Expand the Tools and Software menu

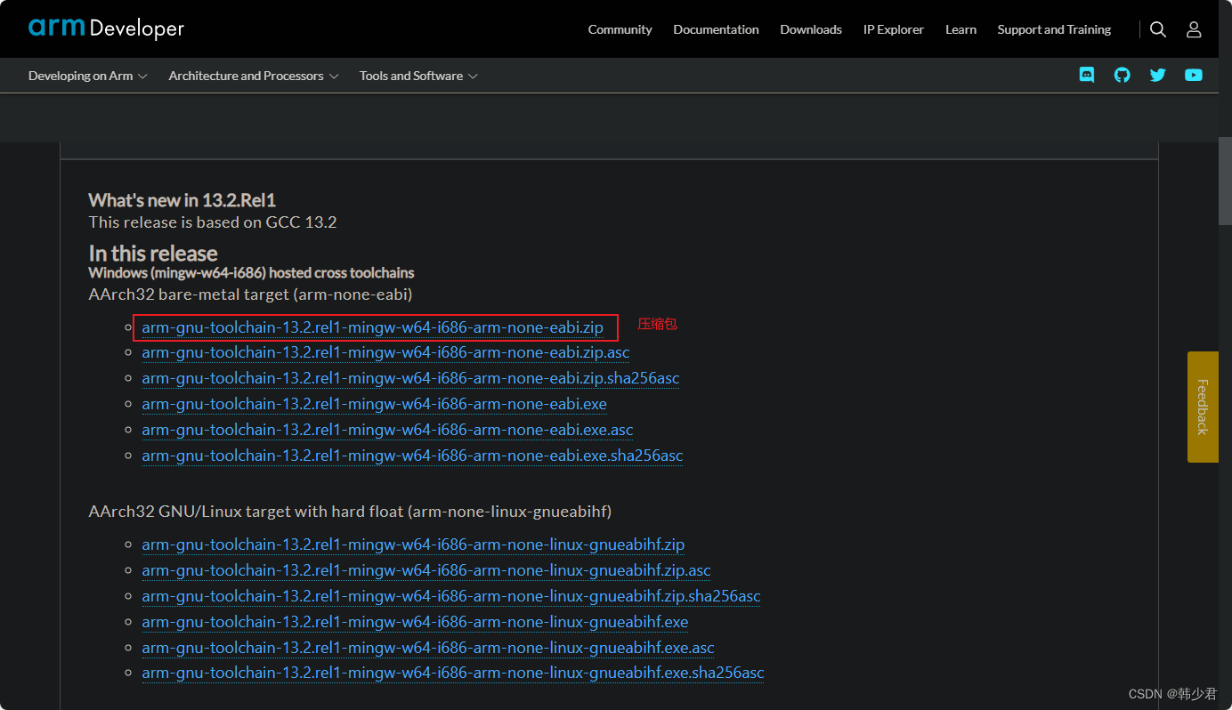tap(418, 76)
